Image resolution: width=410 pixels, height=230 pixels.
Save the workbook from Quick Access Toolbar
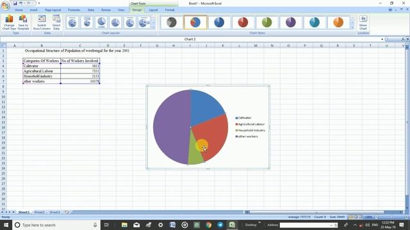click(15, 3)
